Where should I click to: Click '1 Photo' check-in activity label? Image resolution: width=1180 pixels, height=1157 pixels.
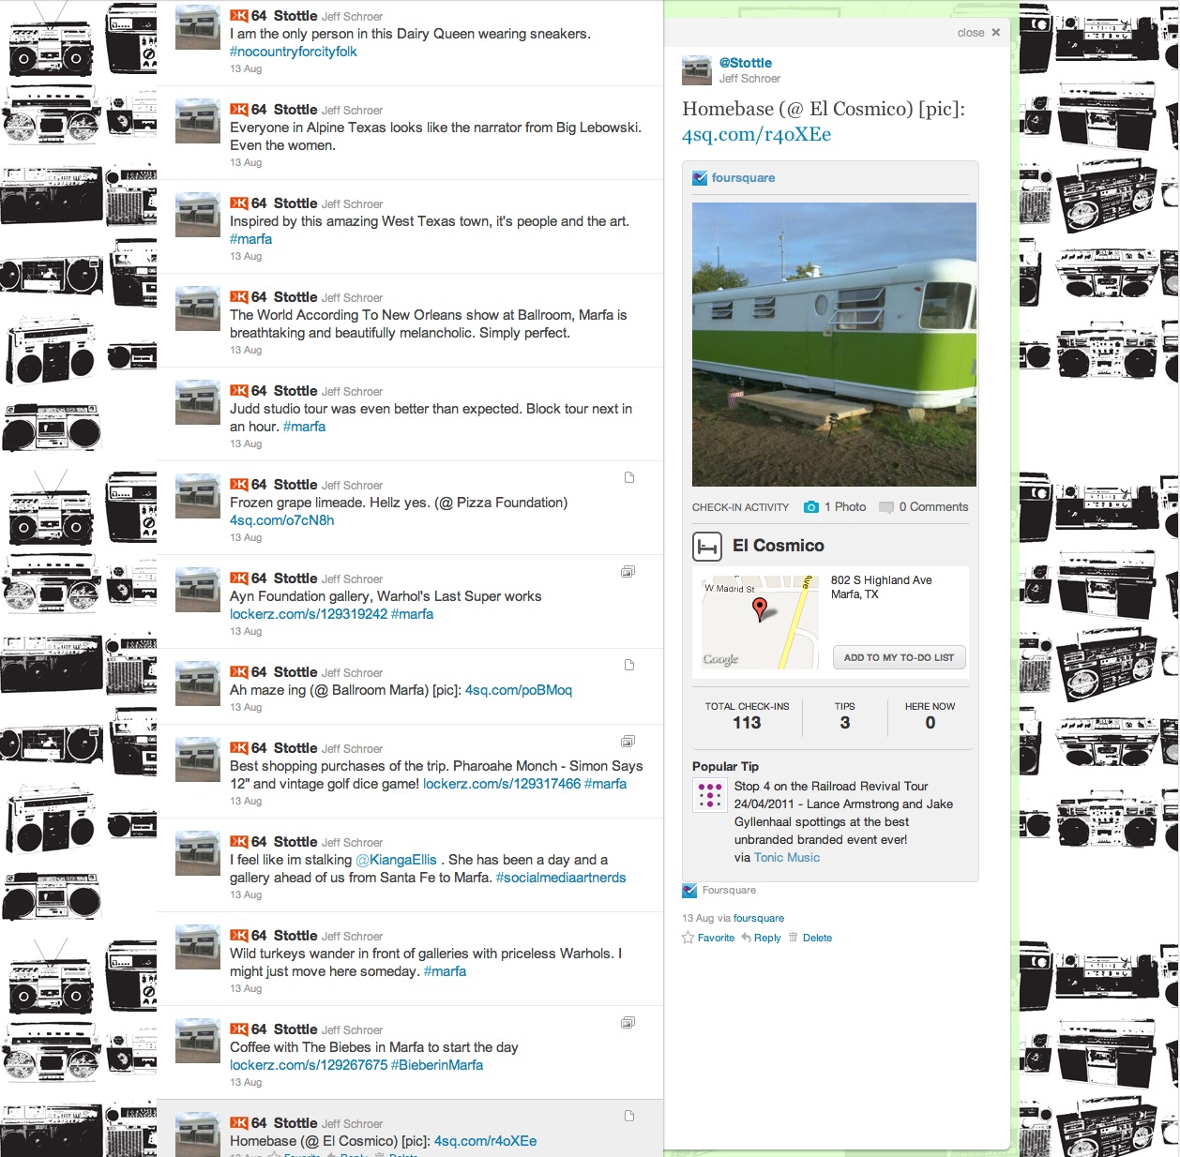(845, 507)
